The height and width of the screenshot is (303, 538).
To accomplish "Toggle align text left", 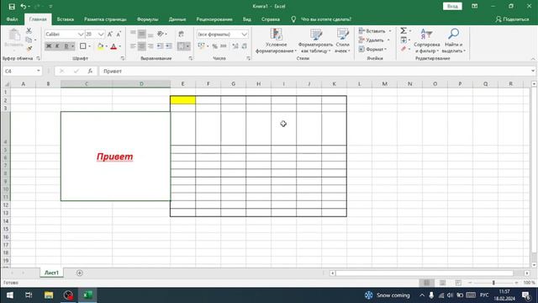I will click(133, 46).
